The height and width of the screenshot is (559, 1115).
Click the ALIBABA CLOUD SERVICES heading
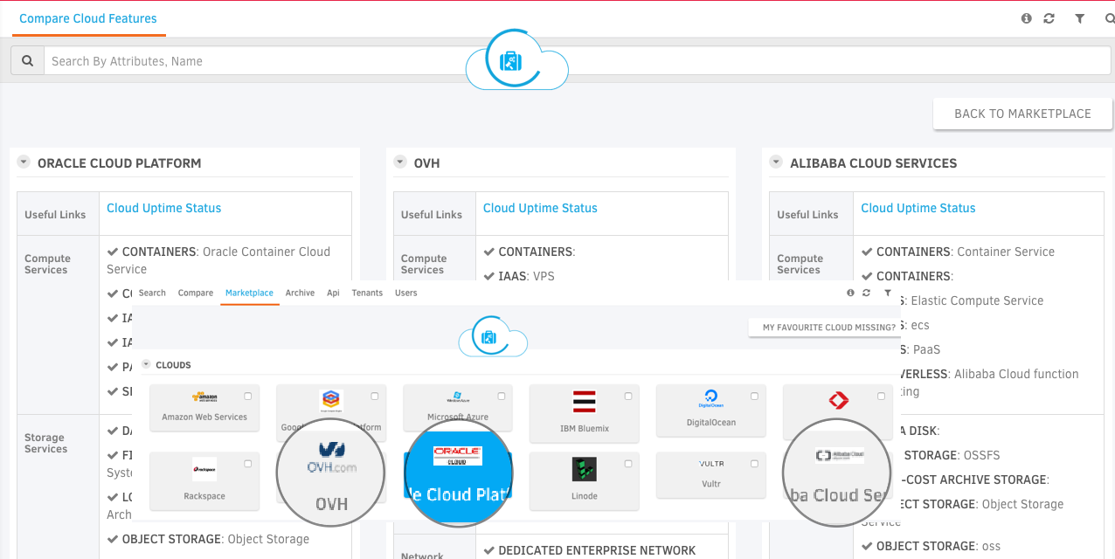click(x=873, y=163)
